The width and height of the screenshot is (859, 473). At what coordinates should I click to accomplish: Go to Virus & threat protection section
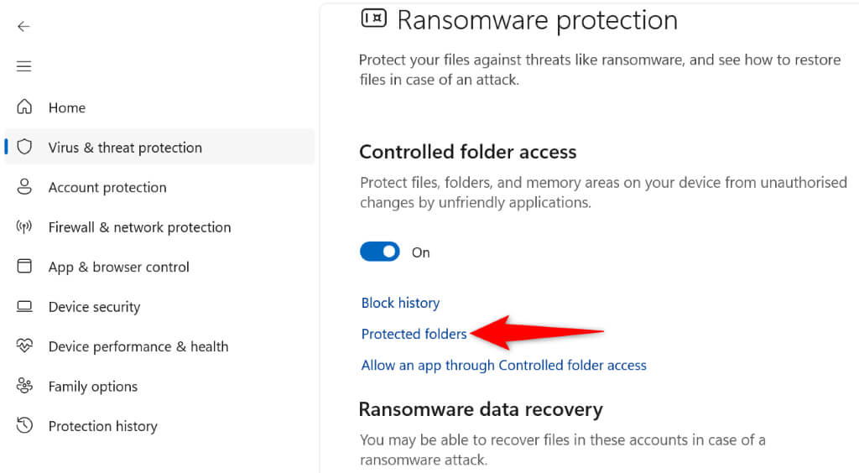(125, 148)
